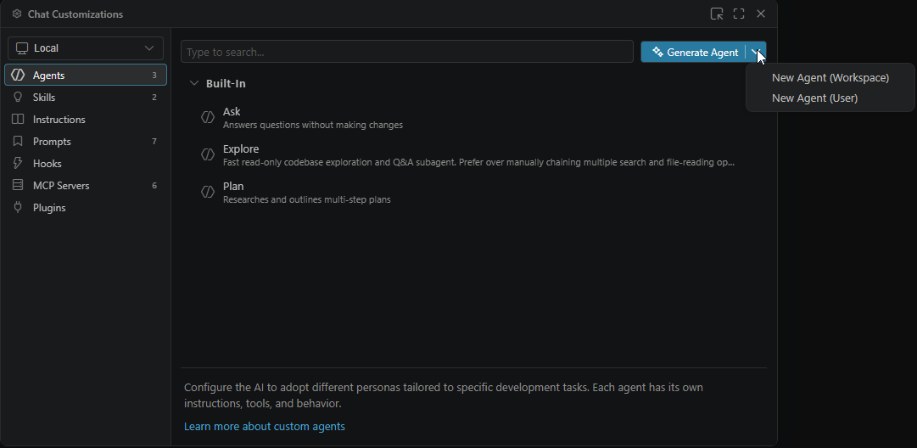Click the MCP Servers icon

[x=18, y=186]
